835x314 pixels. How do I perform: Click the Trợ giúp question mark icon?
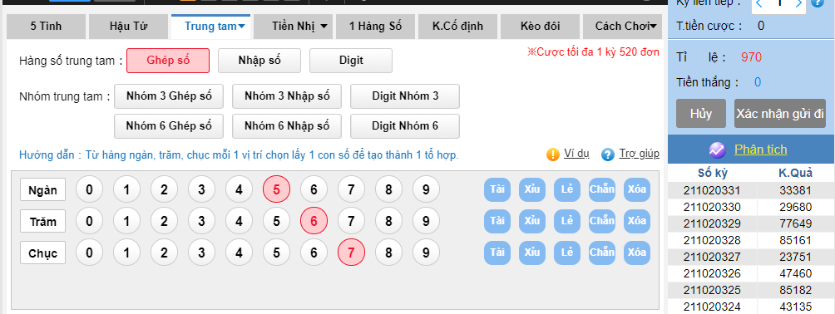pos(608,155)
